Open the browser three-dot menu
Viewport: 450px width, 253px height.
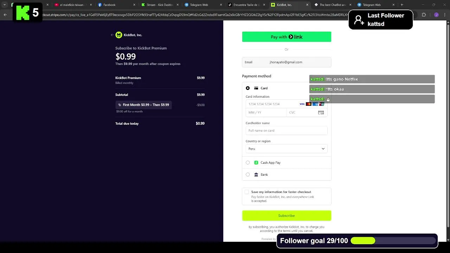[x=445, y=15]
